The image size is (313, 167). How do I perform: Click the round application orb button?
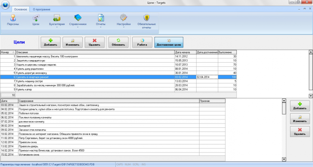coord(5,5)
